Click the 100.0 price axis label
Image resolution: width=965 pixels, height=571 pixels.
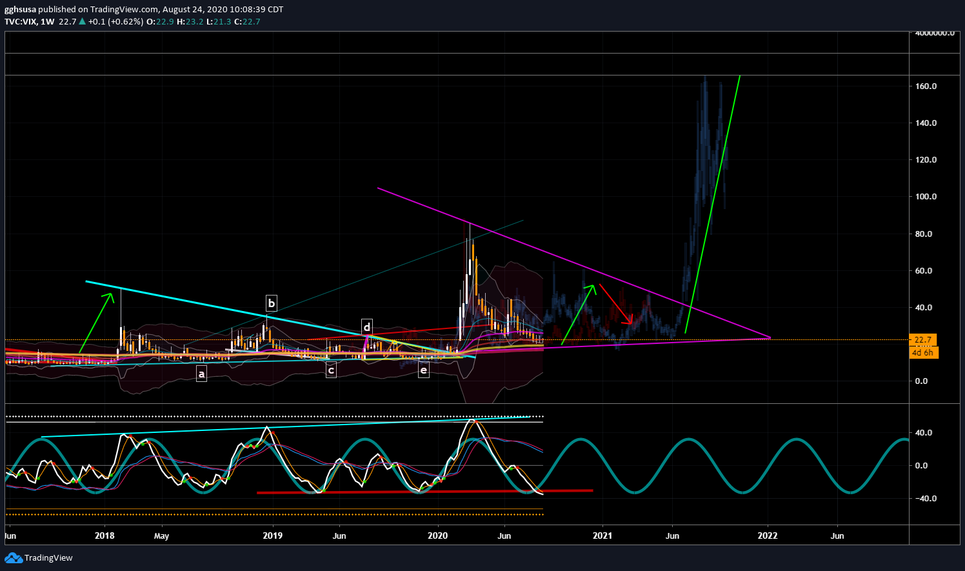[x=926, y=196]
